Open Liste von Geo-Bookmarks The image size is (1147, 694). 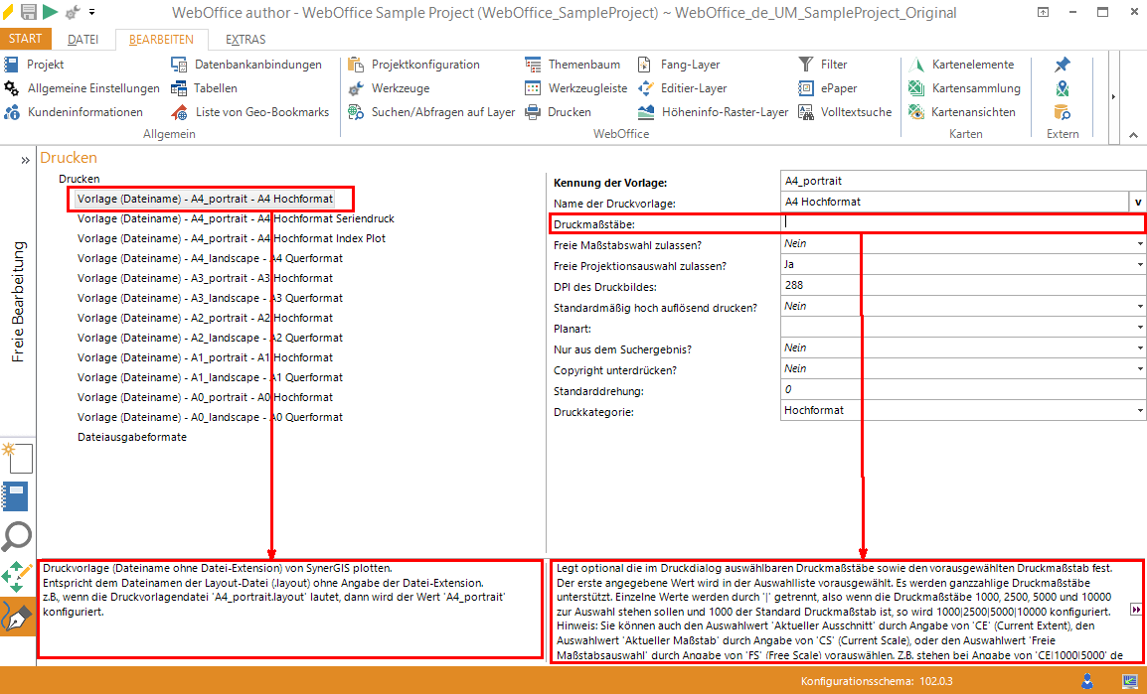point(261,112)
